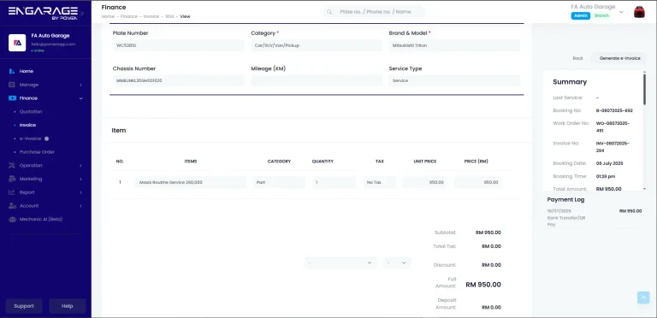Image resolution: width=657 pixels, height=318 pixels.
Task: Click the Chassis Number field
Action: click(x=179, y=80)
